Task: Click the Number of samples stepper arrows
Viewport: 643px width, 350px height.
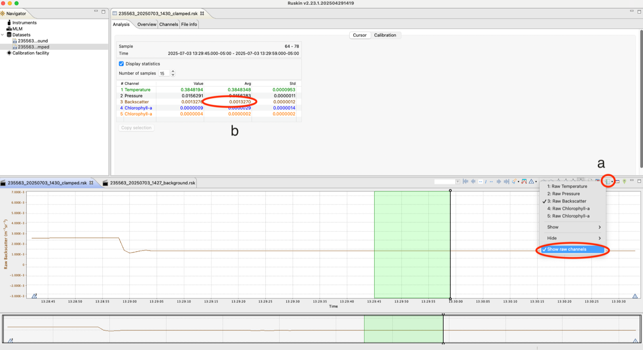Action: point(173,73)
